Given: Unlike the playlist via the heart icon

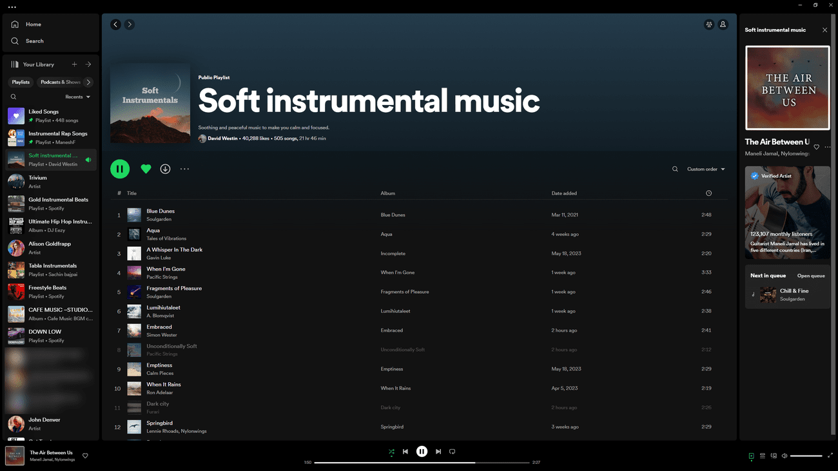Looking at the screenshot, I should click(x=146, y=168).
